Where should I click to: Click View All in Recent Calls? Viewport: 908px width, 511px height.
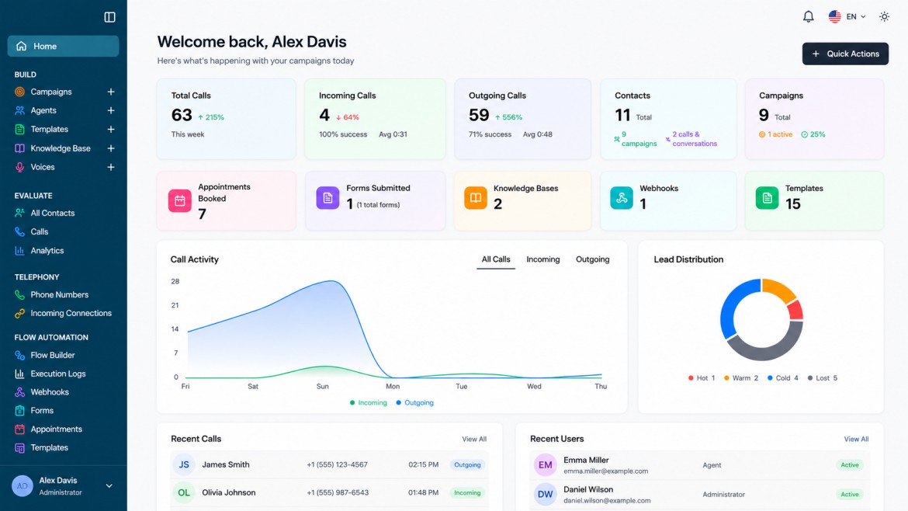pyautogui.click(x=473, y=439)
